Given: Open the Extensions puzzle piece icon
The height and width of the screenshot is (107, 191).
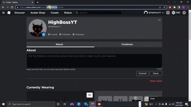Looking at the screenshot, I should click(x=174, y=7).
